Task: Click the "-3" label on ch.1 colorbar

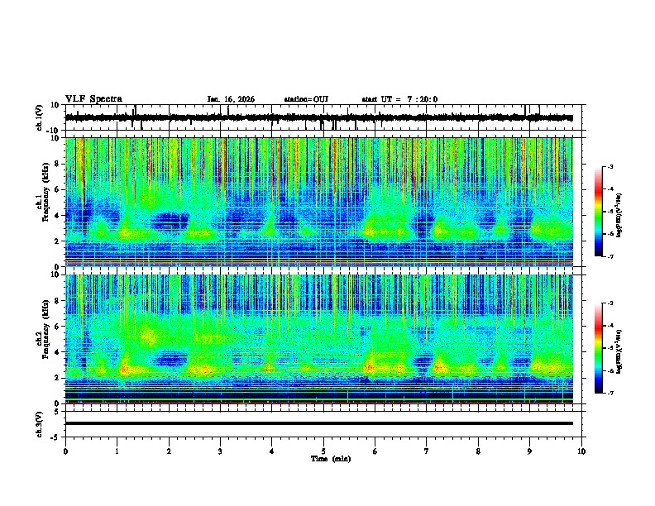Action: pyautogui.click(x=610, y=167)
